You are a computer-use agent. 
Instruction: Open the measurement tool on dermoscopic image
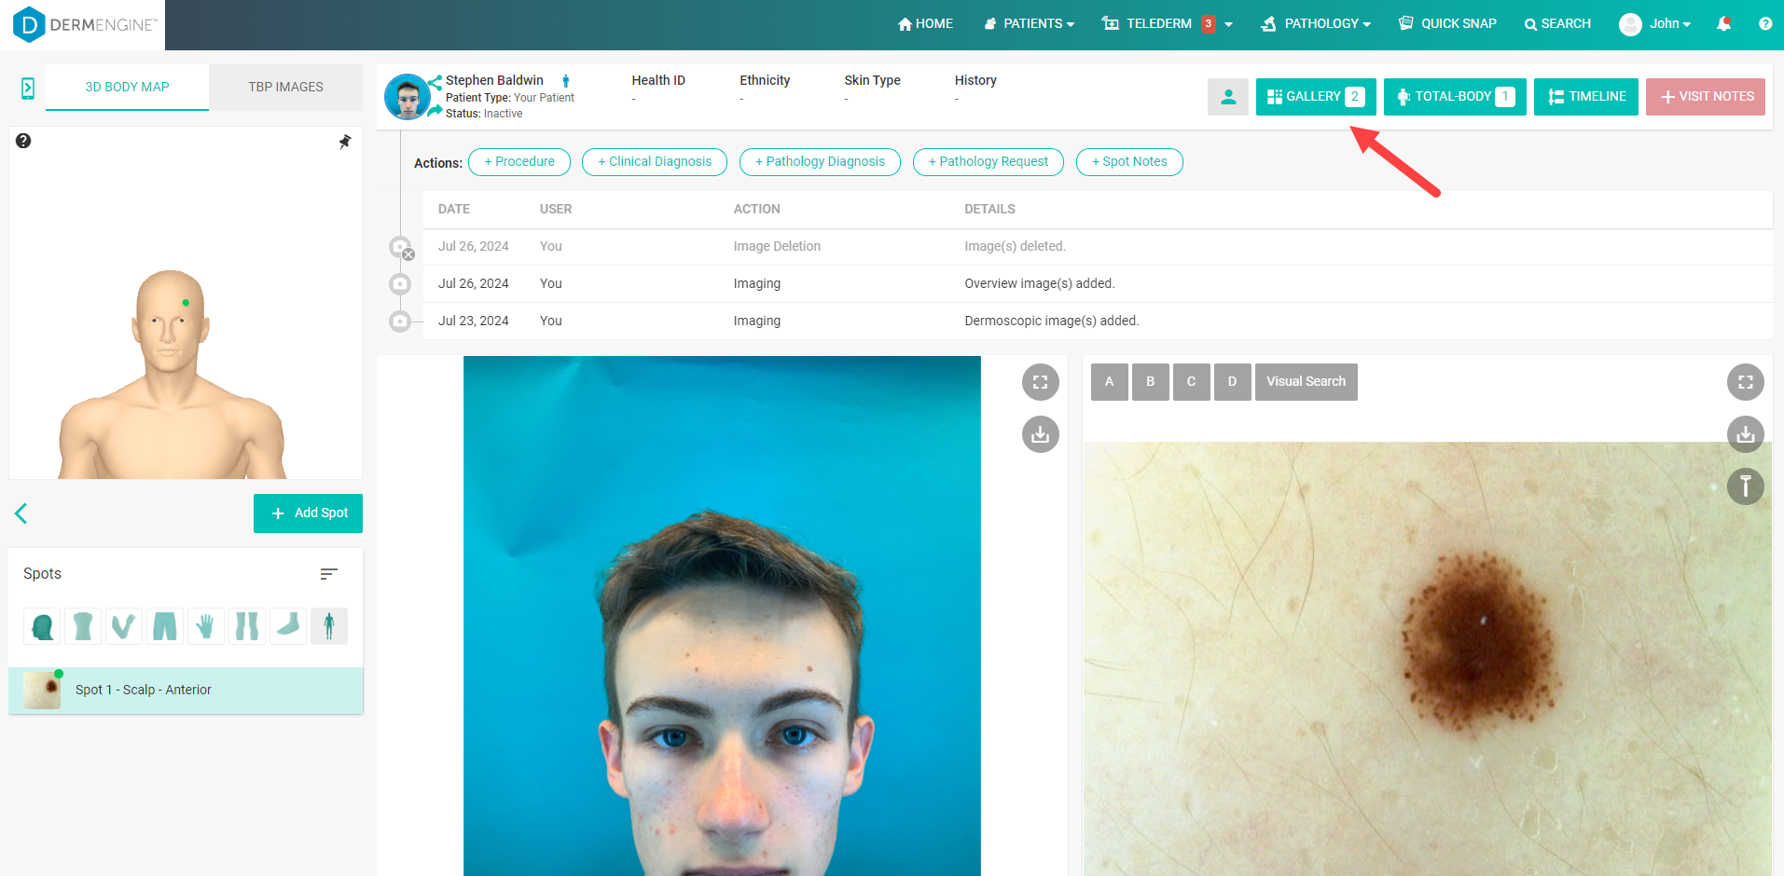pyautogui.click(x=1746, y=486)
